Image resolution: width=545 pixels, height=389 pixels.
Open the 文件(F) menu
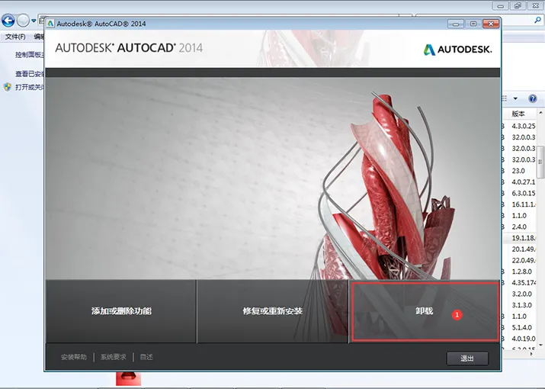point(15,37)
